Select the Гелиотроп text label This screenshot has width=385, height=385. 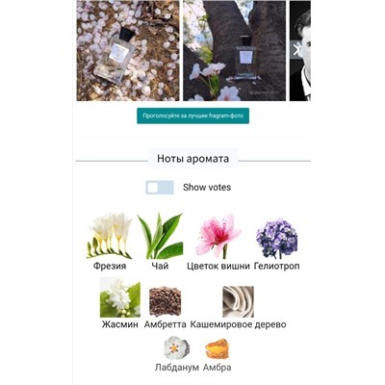pos(276,266)
